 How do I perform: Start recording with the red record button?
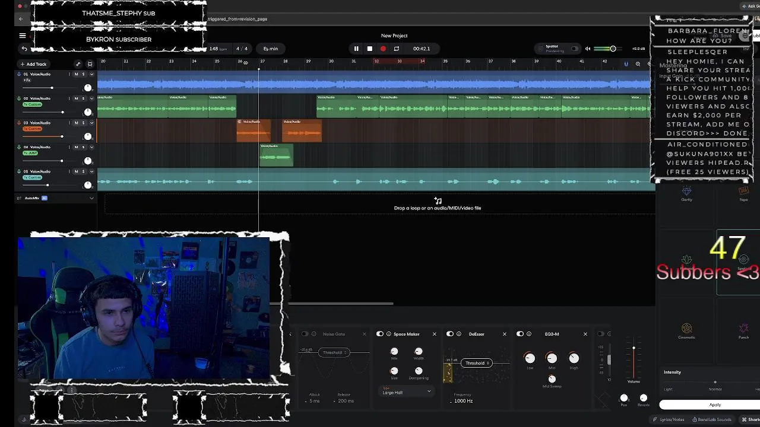point(383,49)
